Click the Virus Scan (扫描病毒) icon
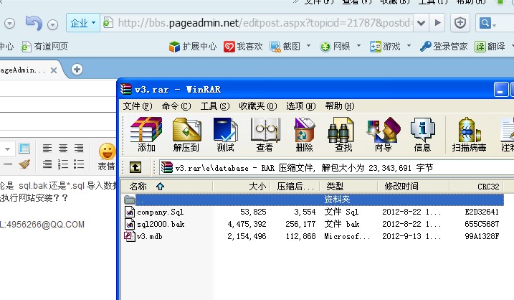Viewport: 514px width, 300px height. coord(469,134)
